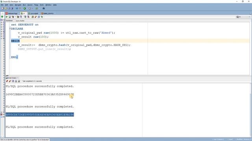
Task: Click the Save All icon in main toolbar
Action: [12, 8]
